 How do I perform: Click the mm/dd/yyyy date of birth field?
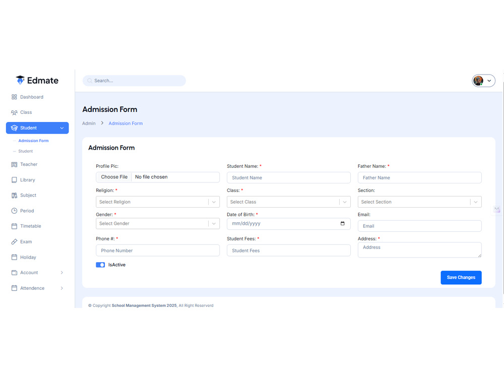pyautogui.click(x=289, y=224)
